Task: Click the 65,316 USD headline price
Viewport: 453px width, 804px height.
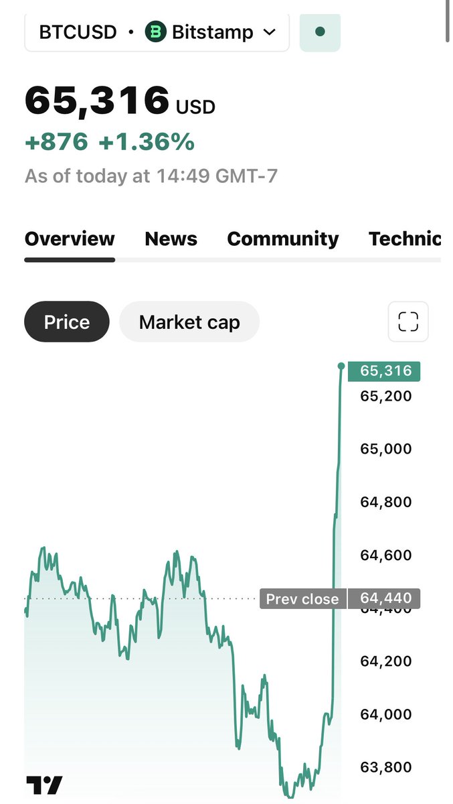Action: (120, 101)
